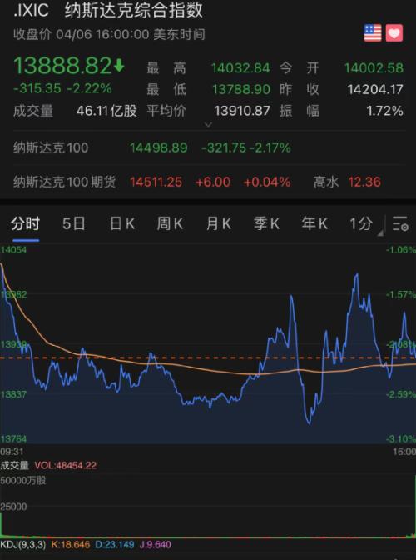
Task: Open the chart settings list icon
Action: click(x=400, y=224)
